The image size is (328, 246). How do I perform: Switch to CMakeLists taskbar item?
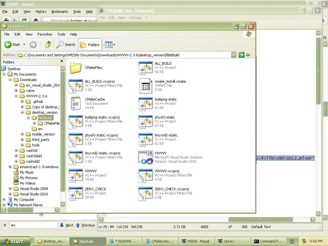tap(160, 242)
